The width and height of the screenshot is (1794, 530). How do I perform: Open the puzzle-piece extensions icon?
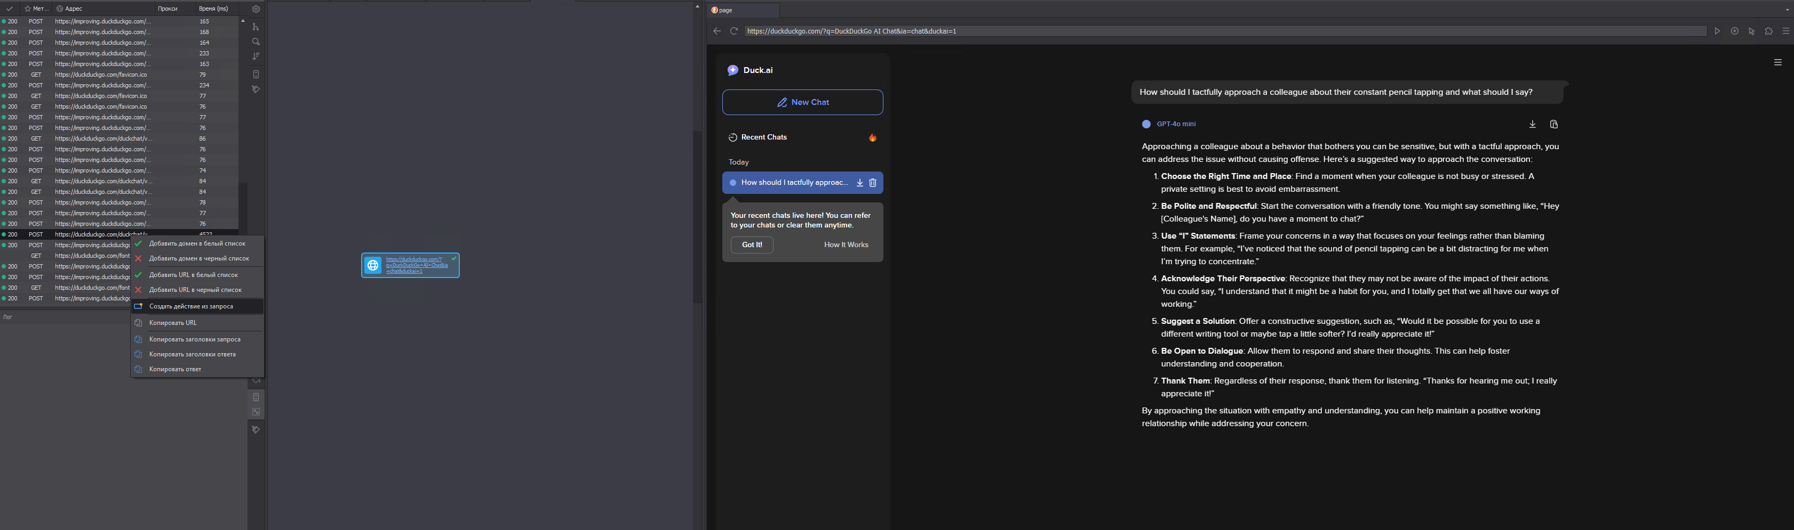pyautogui.click(x=1768, y=31)
